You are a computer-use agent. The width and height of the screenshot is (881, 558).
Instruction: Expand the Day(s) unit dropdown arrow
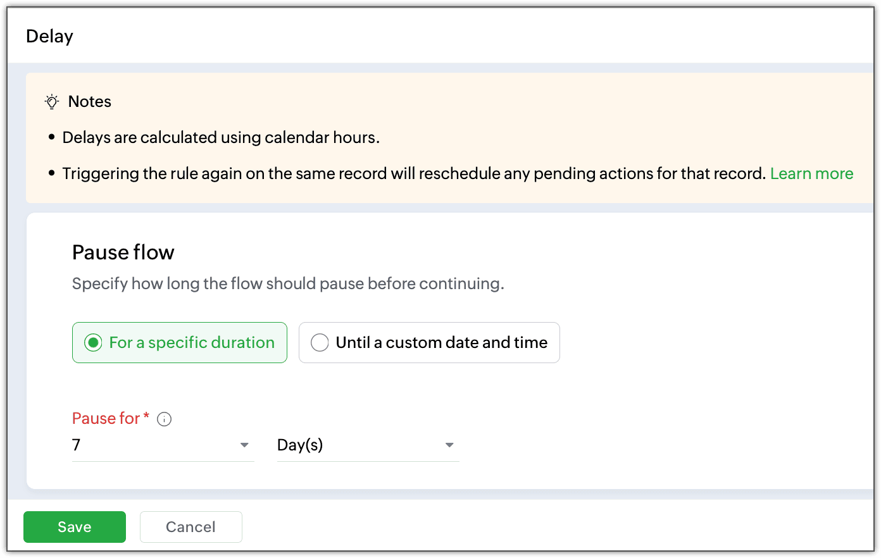449,445
